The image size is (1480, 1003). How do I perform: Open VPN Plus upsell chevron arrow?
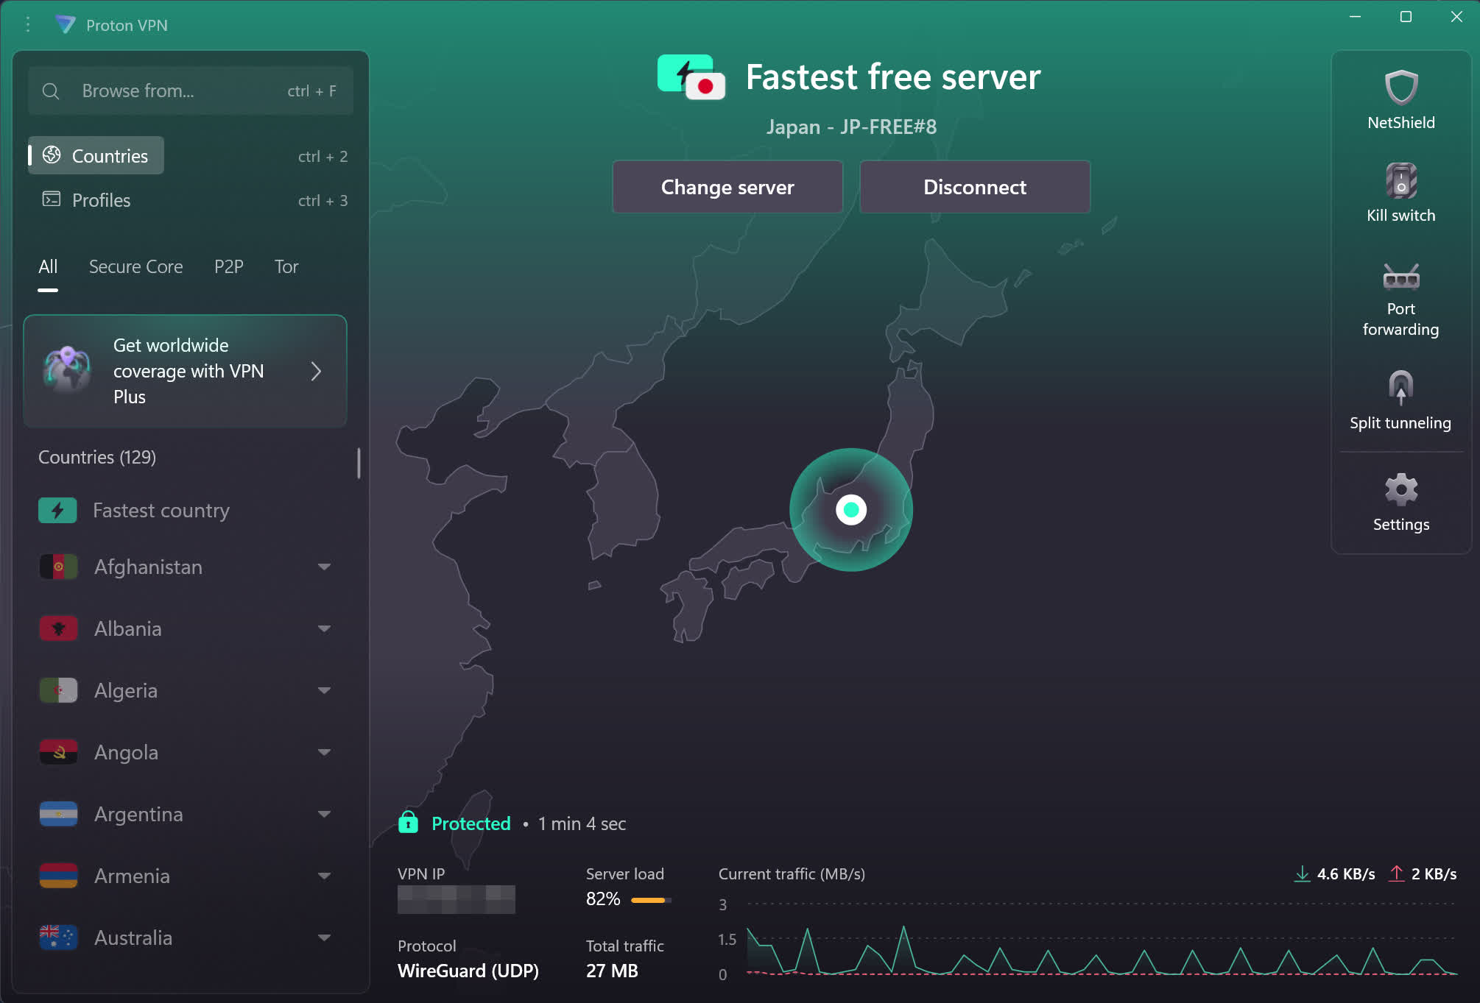click(x=316, y=371)
